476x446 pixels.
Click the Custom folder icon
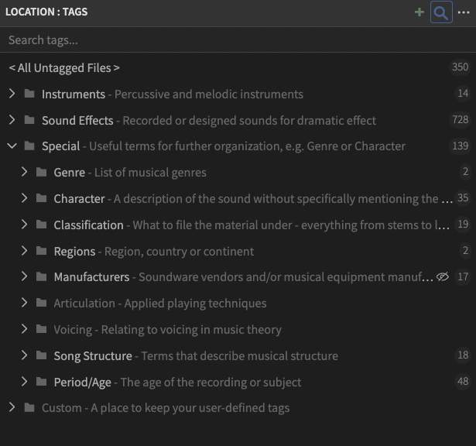coord(29,408)
